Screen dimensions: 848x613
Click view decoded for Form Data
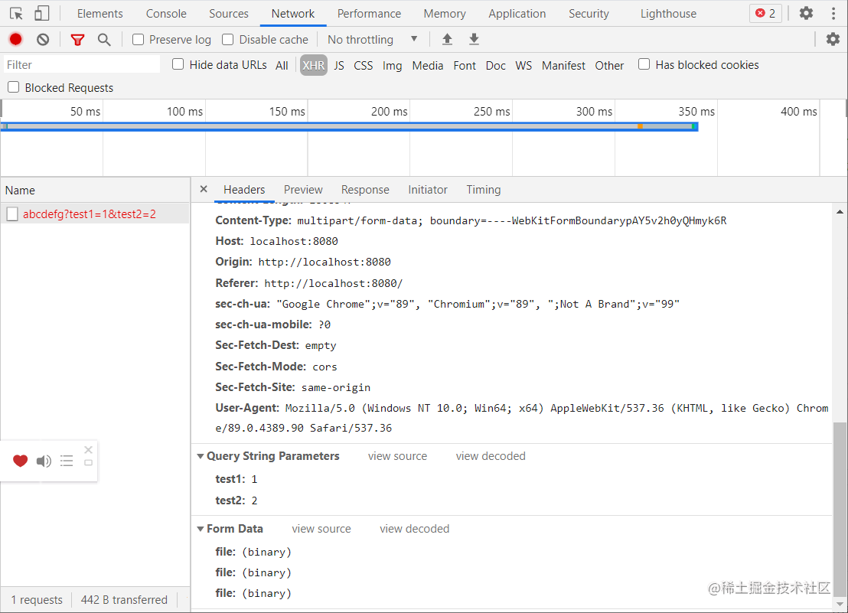coord(414,529)
